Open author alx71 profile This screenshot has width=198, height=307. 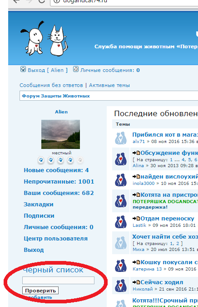[x=139, y=141]
